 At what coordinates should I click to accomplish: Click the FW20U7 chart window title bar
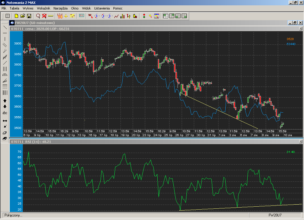tap(119, 23)
